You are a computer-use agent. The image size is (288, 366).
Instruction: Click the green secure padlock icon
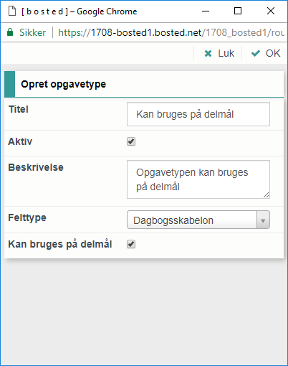[x=10, y=32]
